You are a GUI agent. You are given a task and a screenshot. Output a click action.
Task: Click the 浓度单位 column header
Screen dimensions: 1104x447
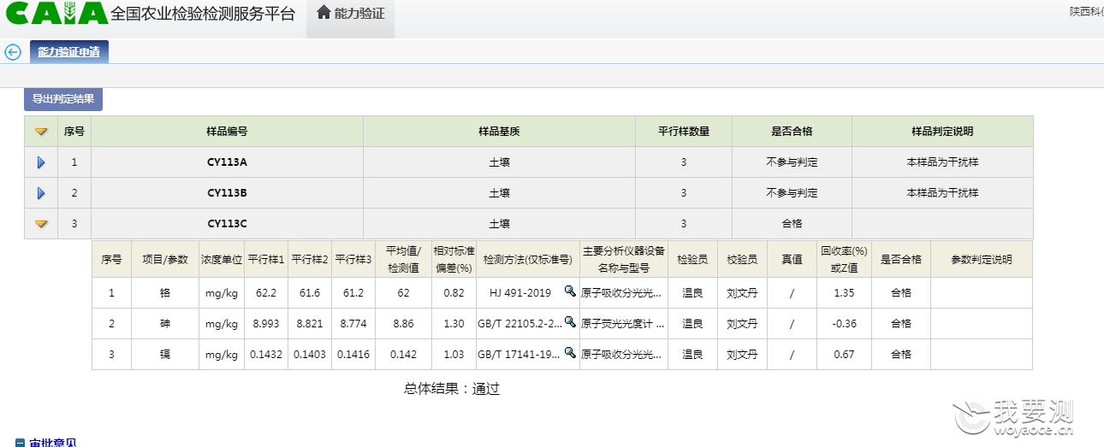click(222, 260)
